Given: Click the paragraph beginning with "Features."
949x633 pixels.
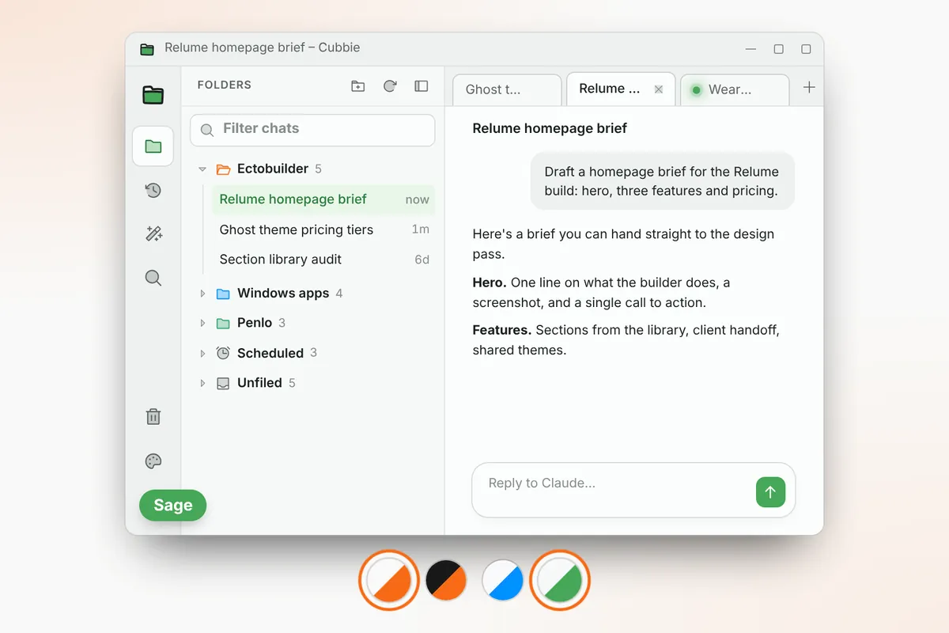Looking at the screenshot, I should (x=626, y=340).
